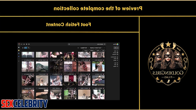196x110 pixels.
Task: Switch to list layout view
Action: 28,48
